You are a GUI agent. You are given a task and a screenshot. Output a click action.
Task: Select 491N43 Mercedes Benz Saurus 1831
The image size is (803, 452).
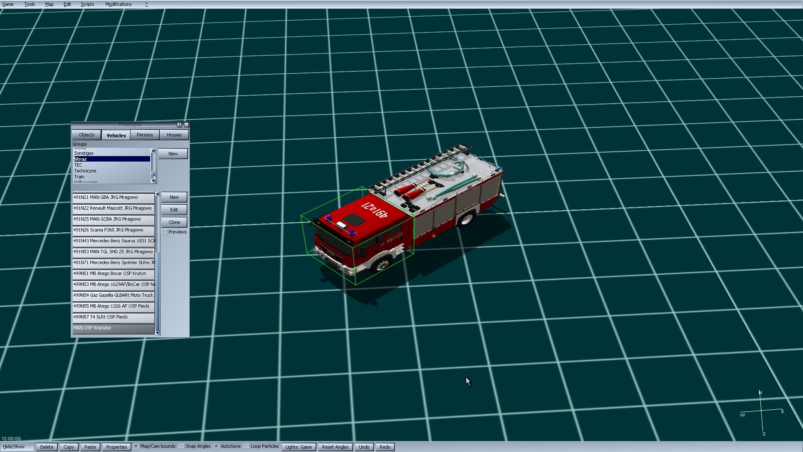tap(113, 241)
